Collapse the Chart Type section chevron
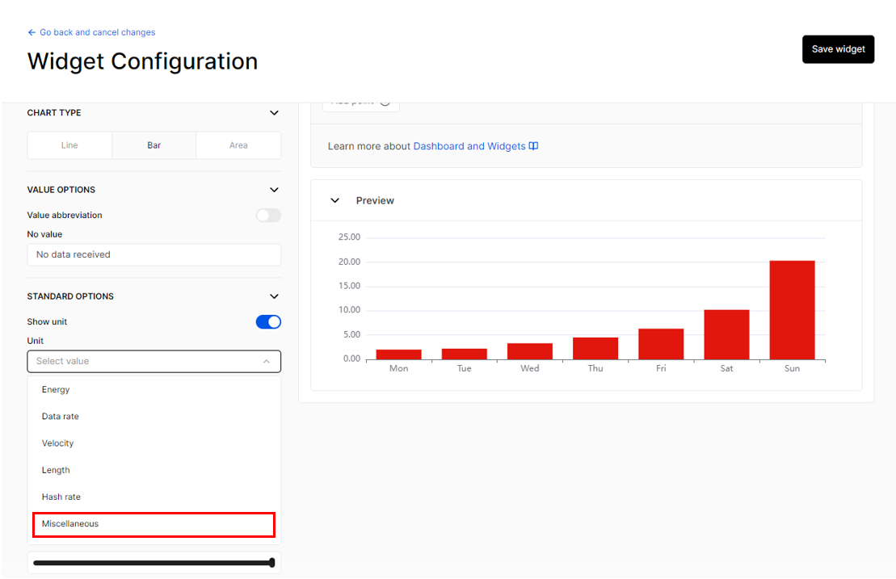 (274, 113)
